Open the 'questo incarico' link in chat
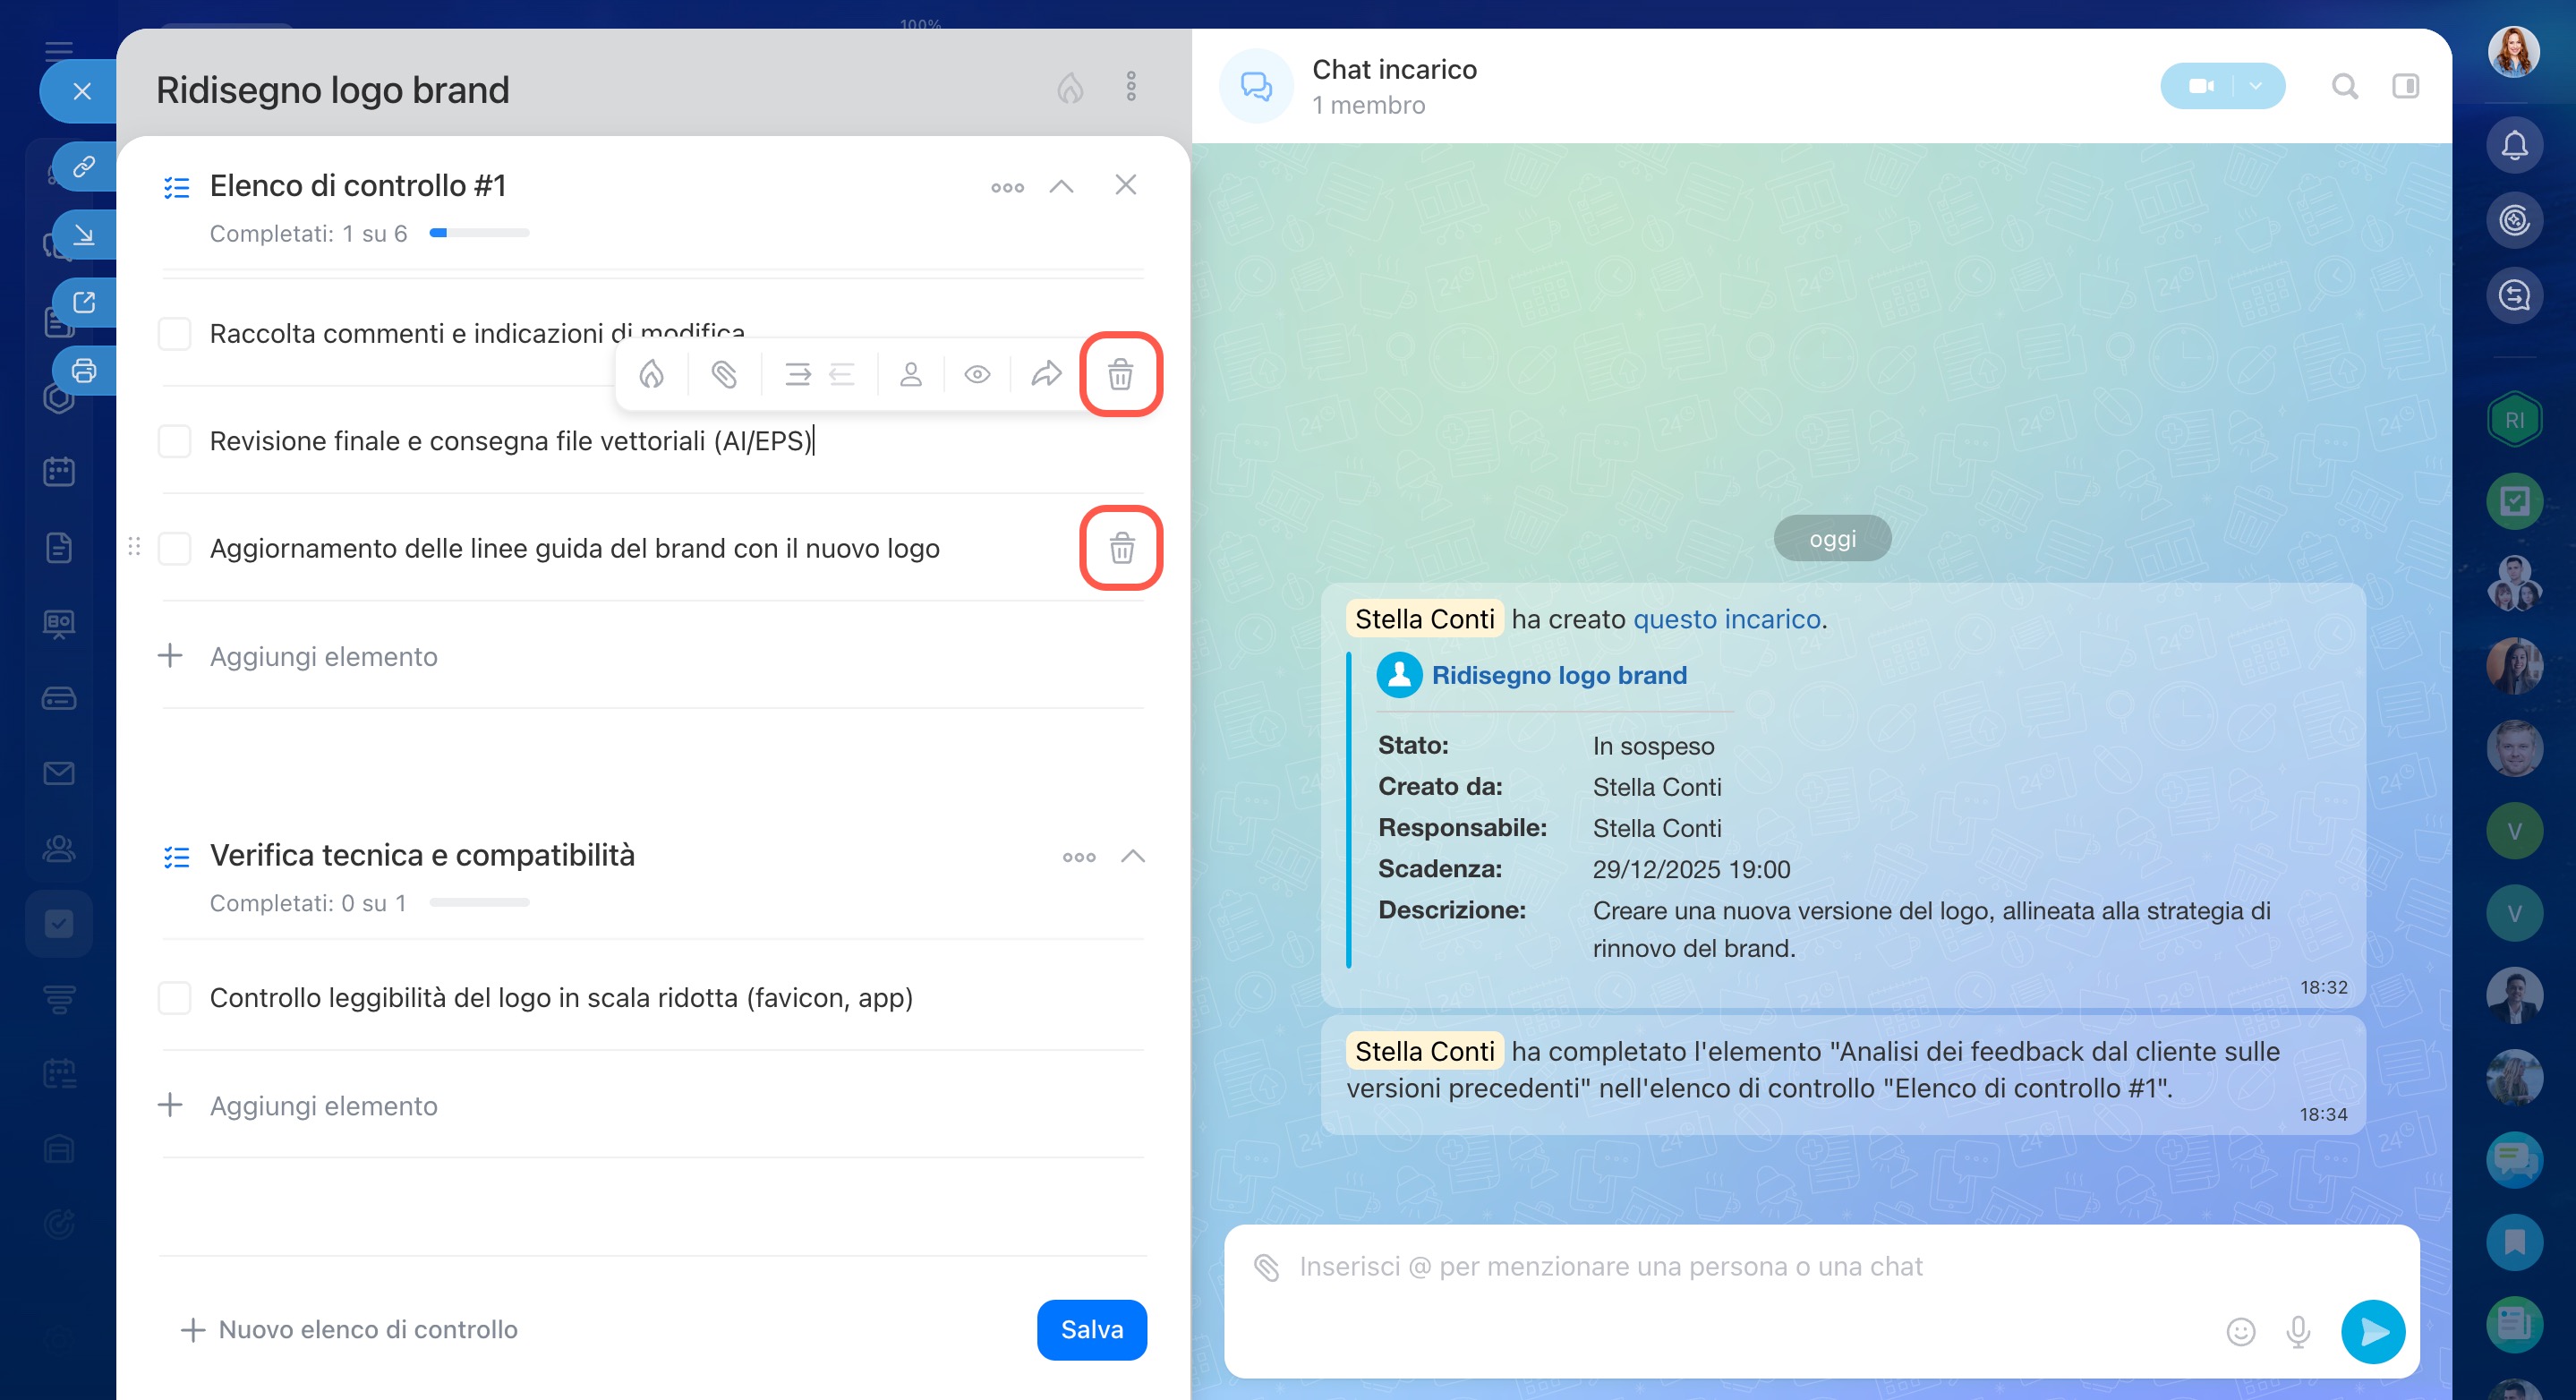Viewport: 2576px width, 1400px height. click(x=1726, y=619)
